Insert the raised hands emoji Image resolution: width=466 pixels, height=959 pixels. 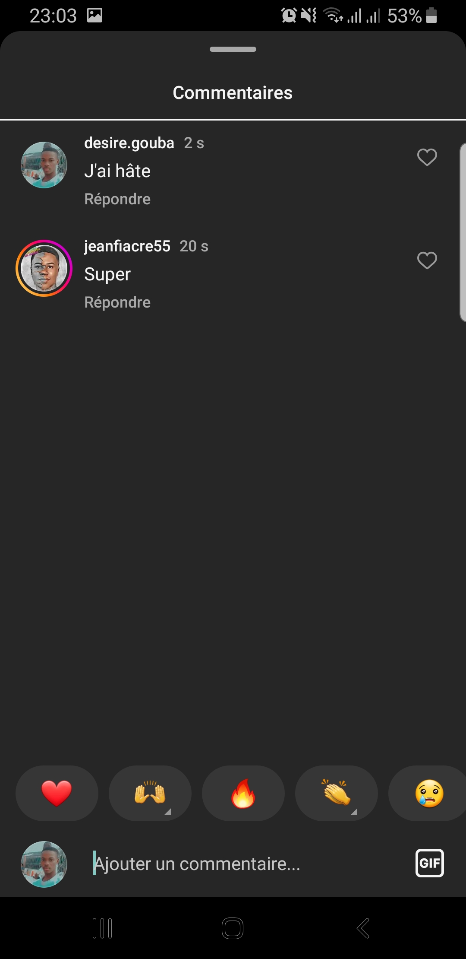pos(150,793)
